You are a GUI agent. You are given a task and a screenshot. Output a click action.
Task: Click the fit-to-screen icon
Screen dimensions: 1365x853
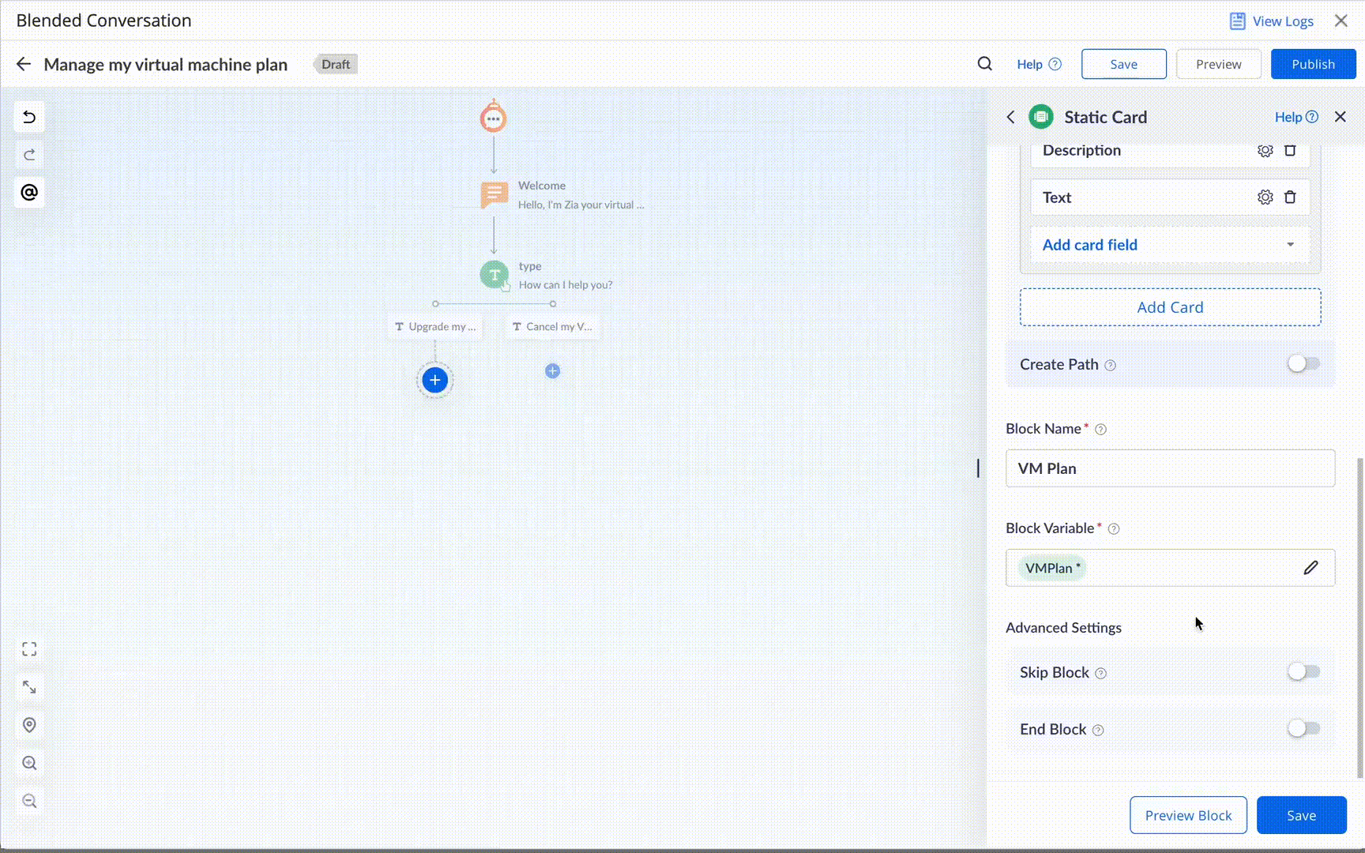tap(29, 649)
